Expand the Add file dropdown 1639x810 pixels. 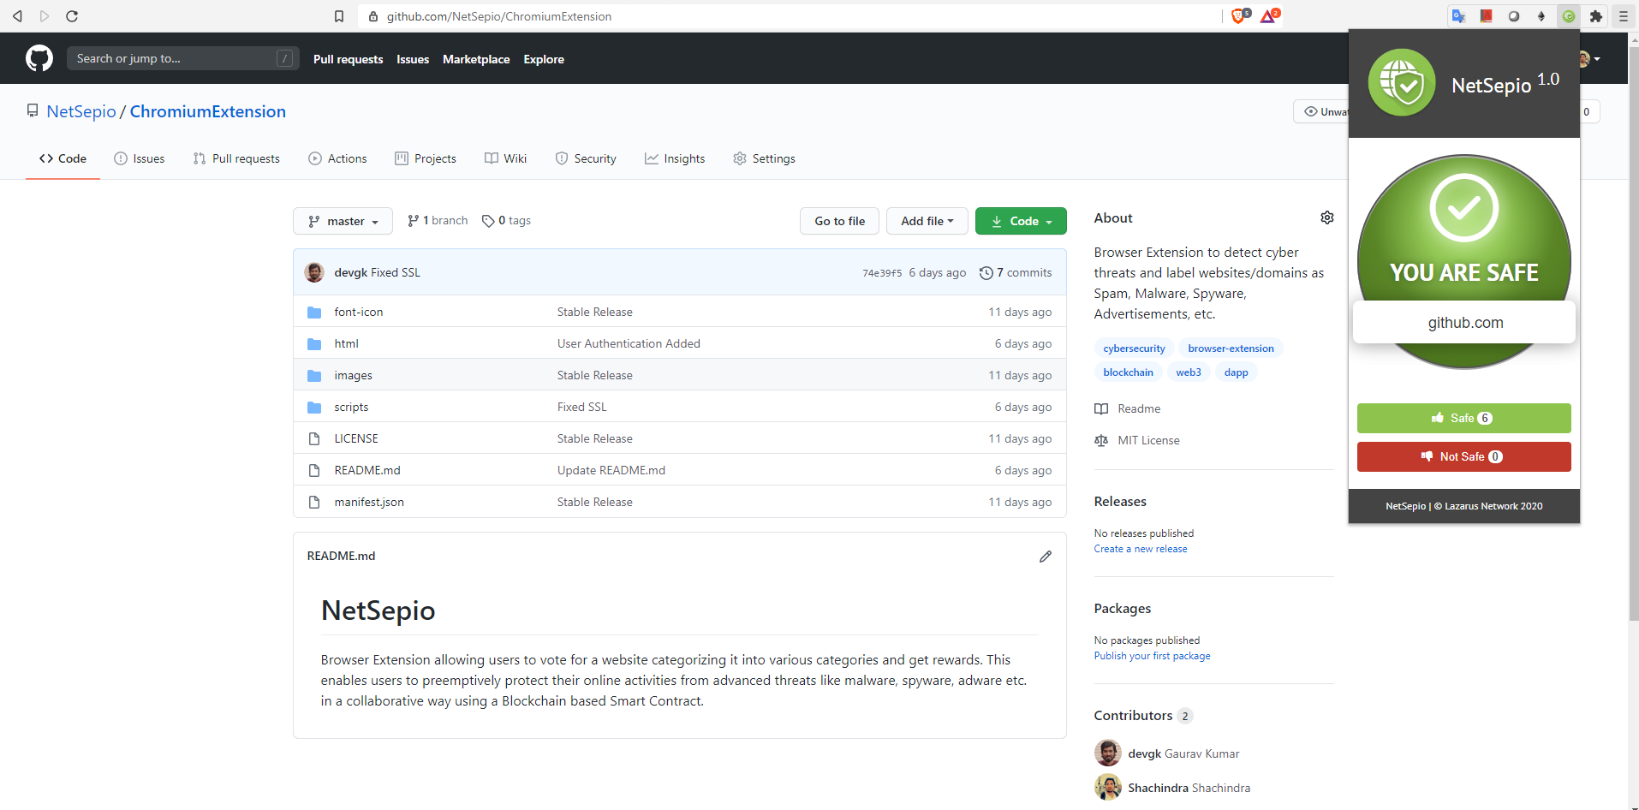click(x=927, y=221)
